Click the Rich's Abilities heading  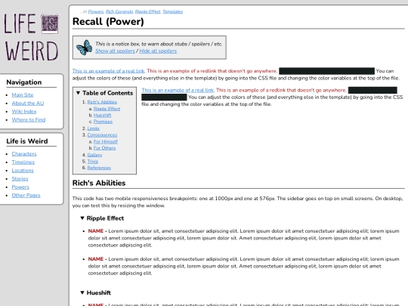click(99, 183)
